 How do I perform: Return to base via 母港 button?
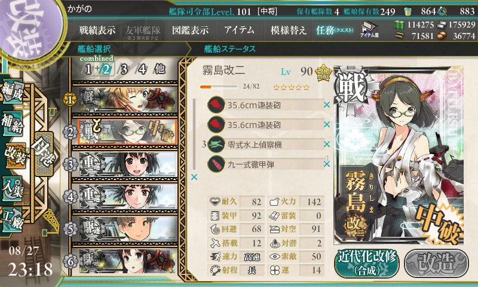click(x=44, y=154)
